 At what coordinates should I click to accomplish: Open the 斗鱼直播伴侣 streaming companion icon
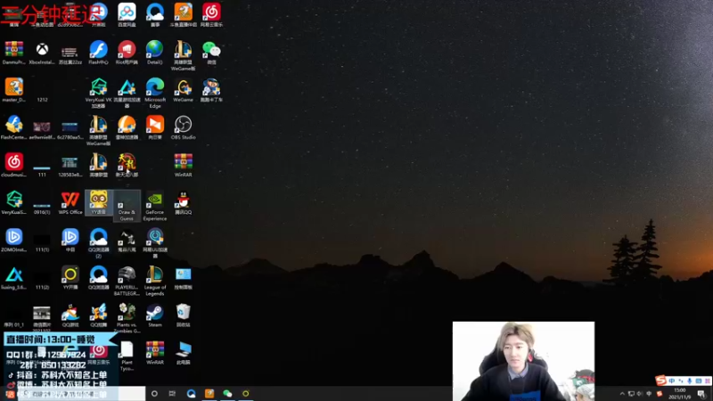(184, 14)
